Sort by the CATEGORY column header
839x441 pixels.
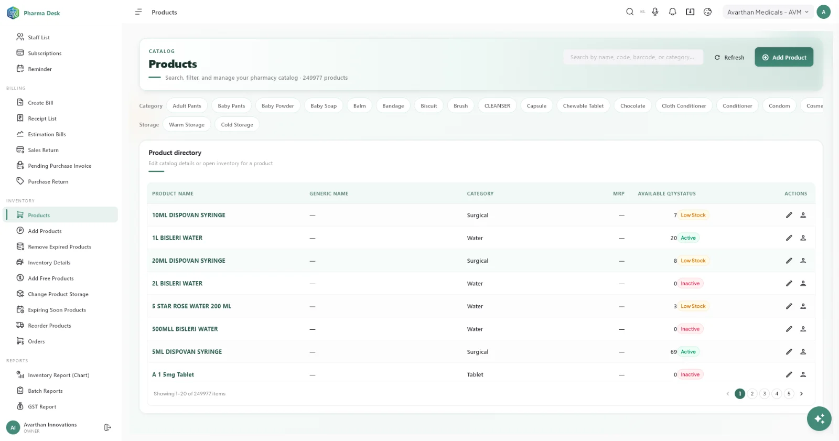pyautogui.click(x=480, y=193)
